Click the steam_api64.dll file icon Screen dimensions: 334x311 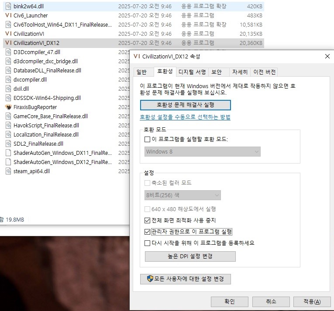(x=8, y=171)
